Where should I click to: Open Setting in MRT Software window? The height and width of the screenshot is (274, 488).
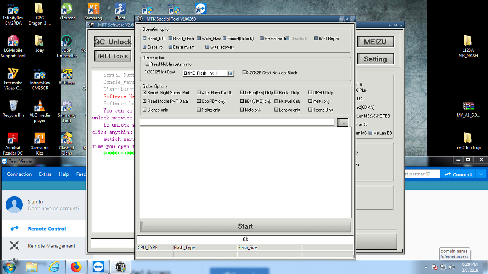tap(375, 59)
